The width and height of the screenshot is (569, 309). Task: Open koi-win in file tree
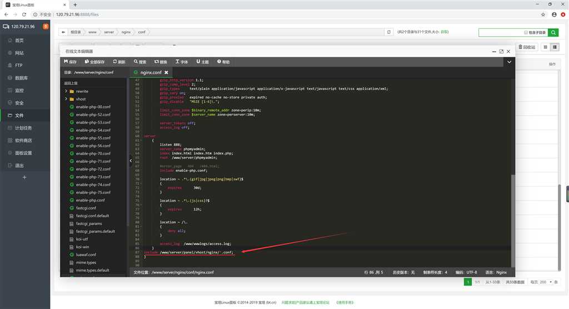82,247
